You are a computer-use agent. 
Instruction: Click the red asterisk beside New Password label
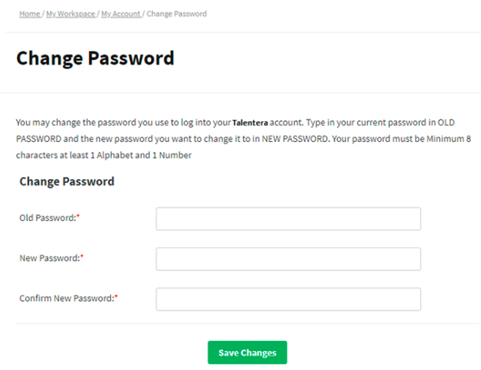point(82,257)
